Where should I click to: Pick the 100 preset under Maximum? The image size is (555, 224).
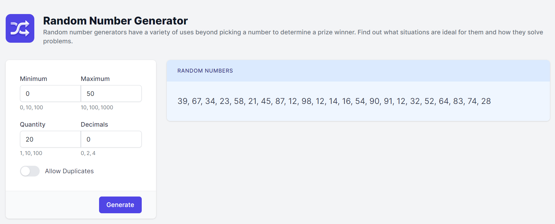tap(94, 108)
